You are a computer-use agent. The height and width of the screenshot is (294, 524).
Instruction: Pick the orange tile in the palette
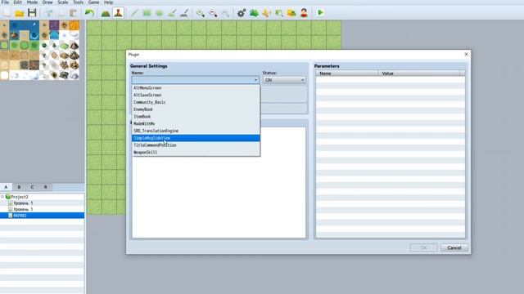coord(75,25)
